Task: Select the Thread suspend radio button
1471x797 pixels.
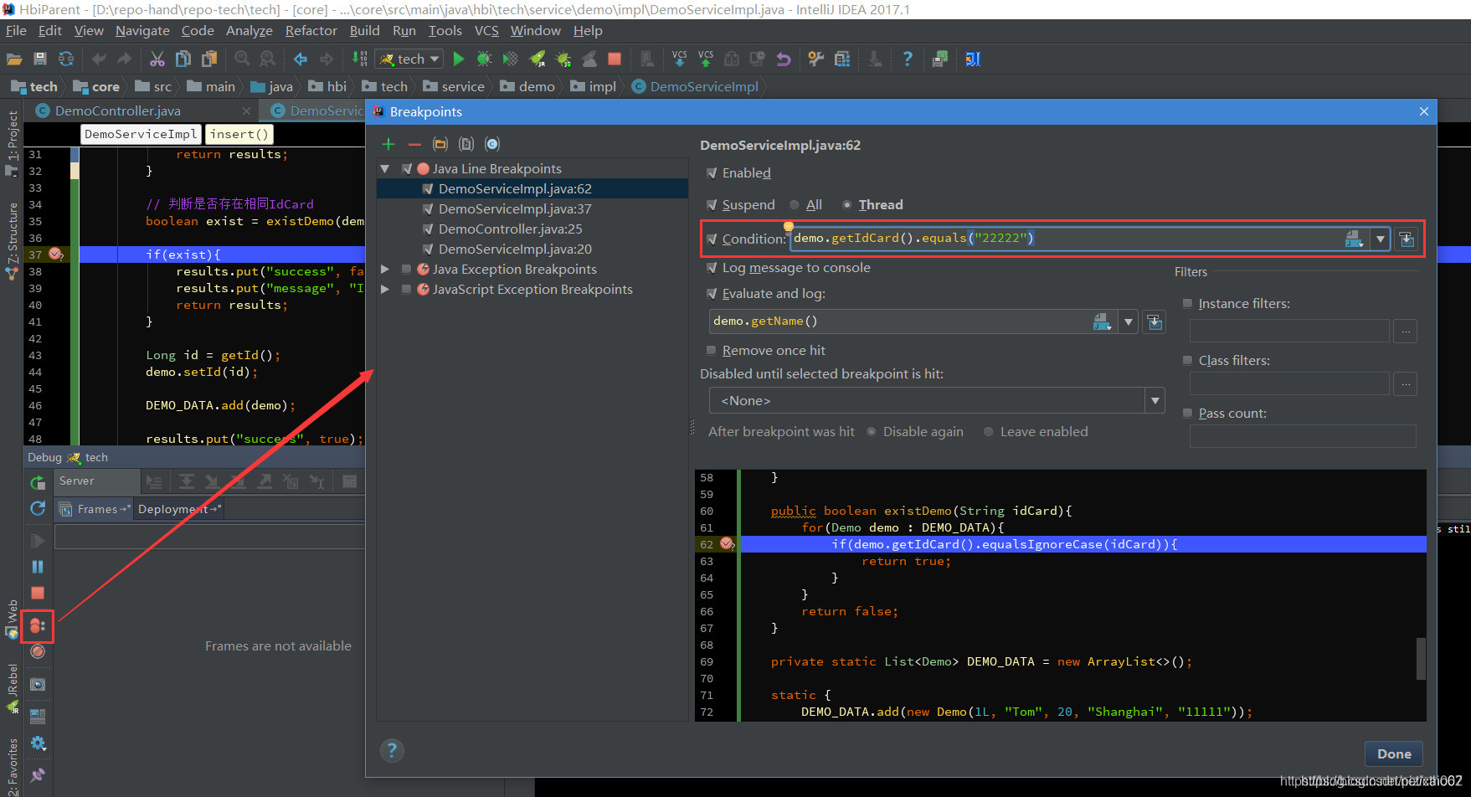Action: (x=847, y=205)
